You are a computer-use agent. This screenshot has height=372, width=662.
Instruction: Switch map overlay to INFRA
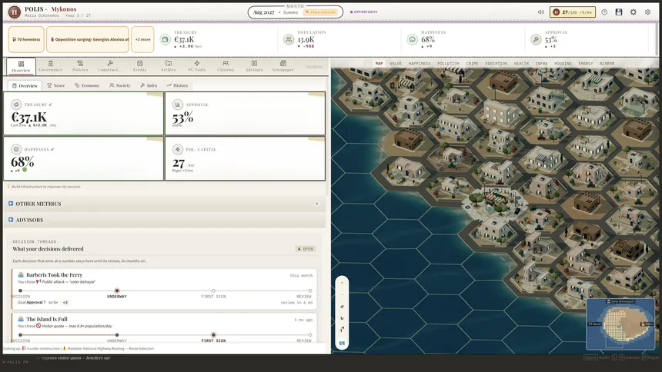[542, 63]
